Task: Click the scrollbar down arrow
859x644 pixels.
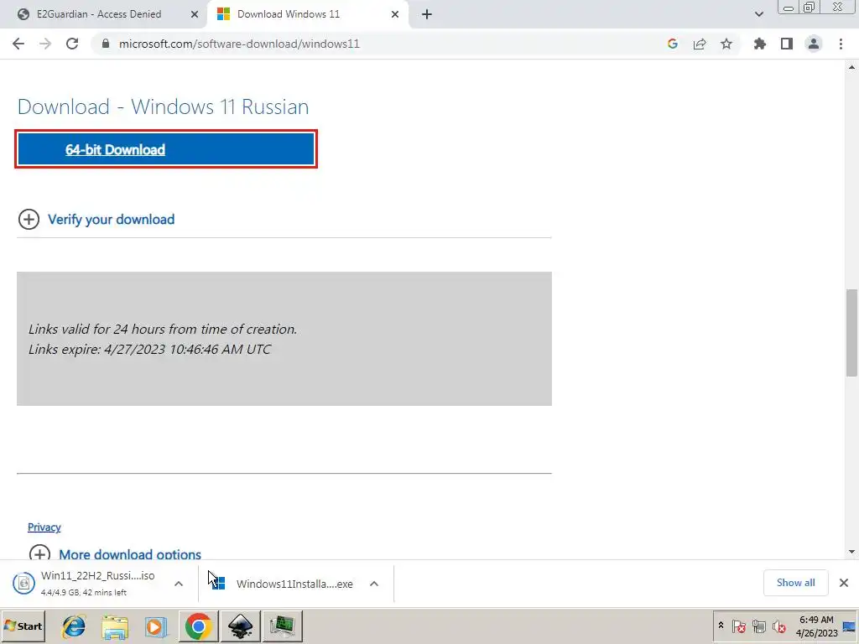Action: pos(851,552)
